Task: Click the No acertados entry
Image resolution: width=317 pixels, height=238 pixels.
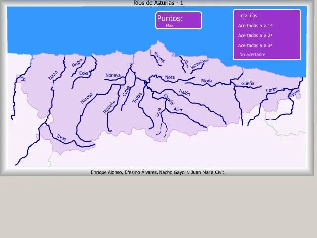Action: [253, 54]
